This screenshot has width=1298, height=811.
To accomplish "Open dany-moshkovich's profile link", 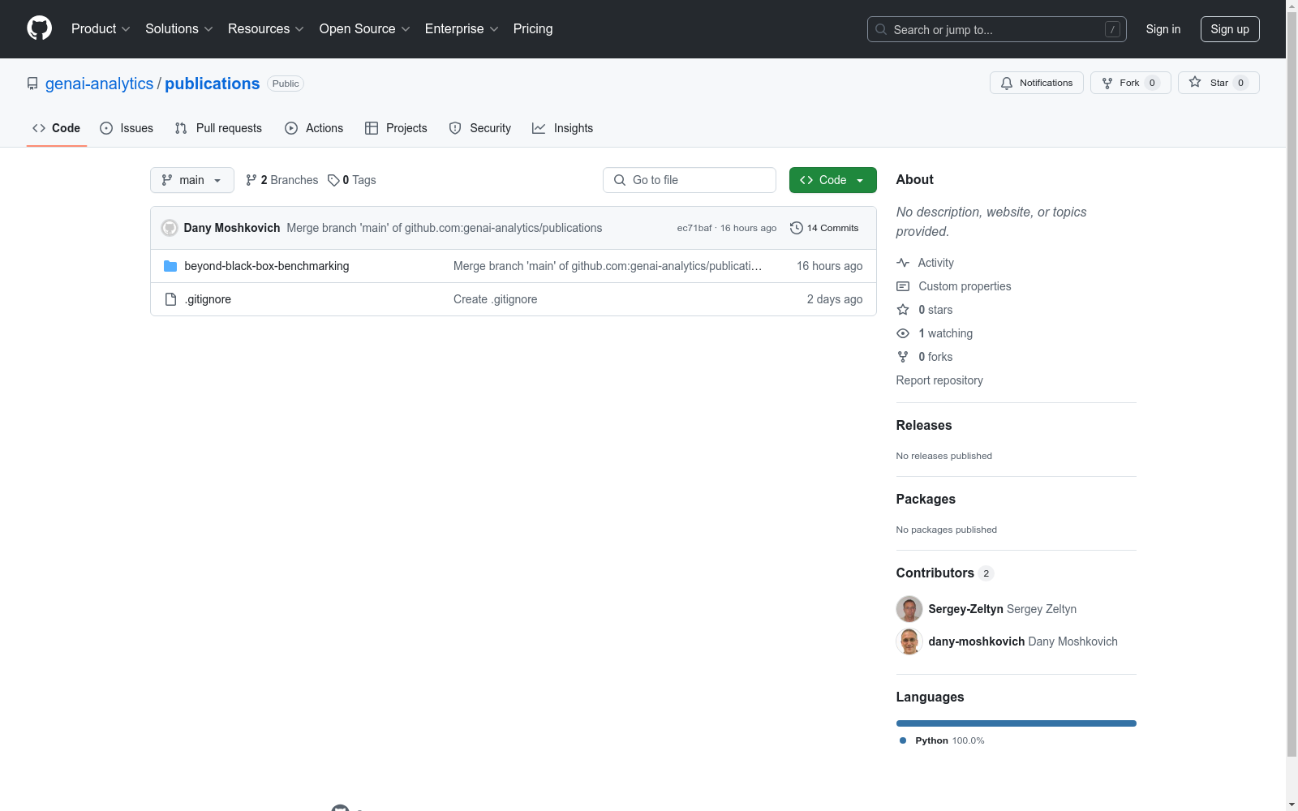I will pyautogui.click(x=977, y=642).
